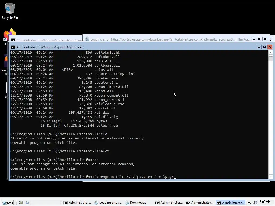Viewport: 275px width, 206px height.
Task: Click the 9:05 AM system clock
Action: tap(265, 202)
